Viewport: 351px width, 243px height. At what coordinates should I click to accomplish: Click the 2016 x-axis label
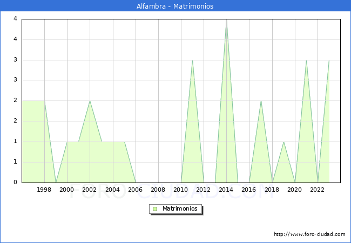tap(249, 190)
